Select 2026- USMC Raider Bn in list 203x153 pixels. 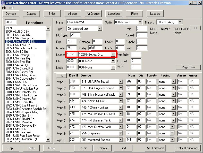(x=25, y=119)
